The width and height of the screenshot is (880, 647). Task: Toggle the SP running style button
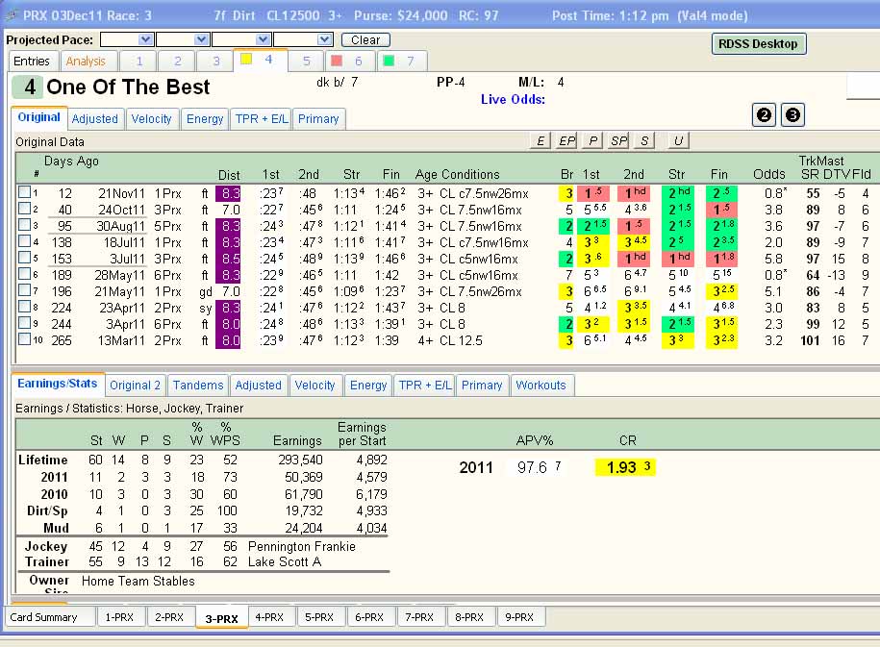tap(618, 141)
